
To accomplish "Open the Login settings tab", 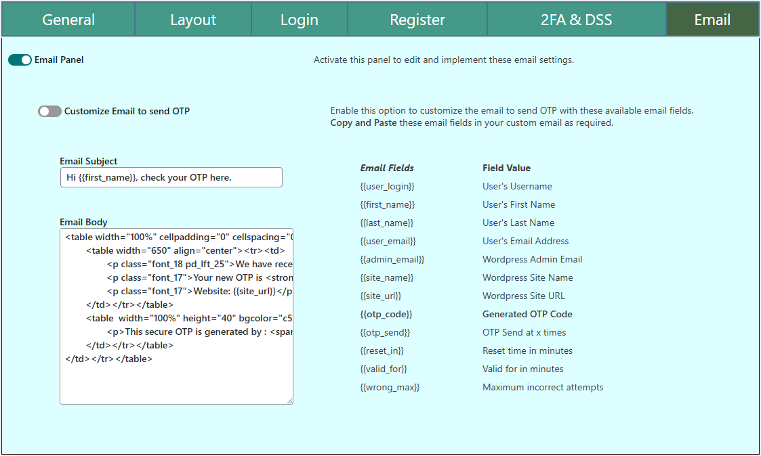I will pos(300,20).
